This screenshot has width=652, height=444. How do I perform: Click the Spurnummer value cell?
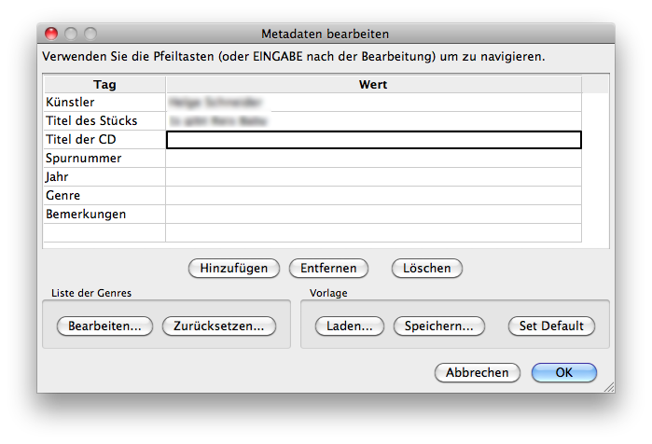373,159
